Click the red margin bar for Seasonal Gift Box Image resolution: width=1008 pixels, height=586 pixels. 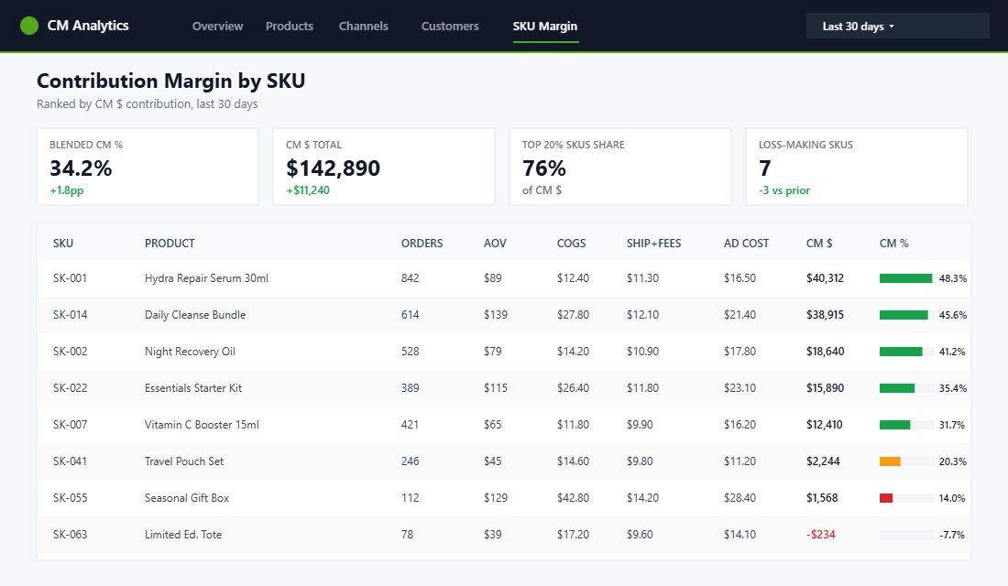coord(885,497)
